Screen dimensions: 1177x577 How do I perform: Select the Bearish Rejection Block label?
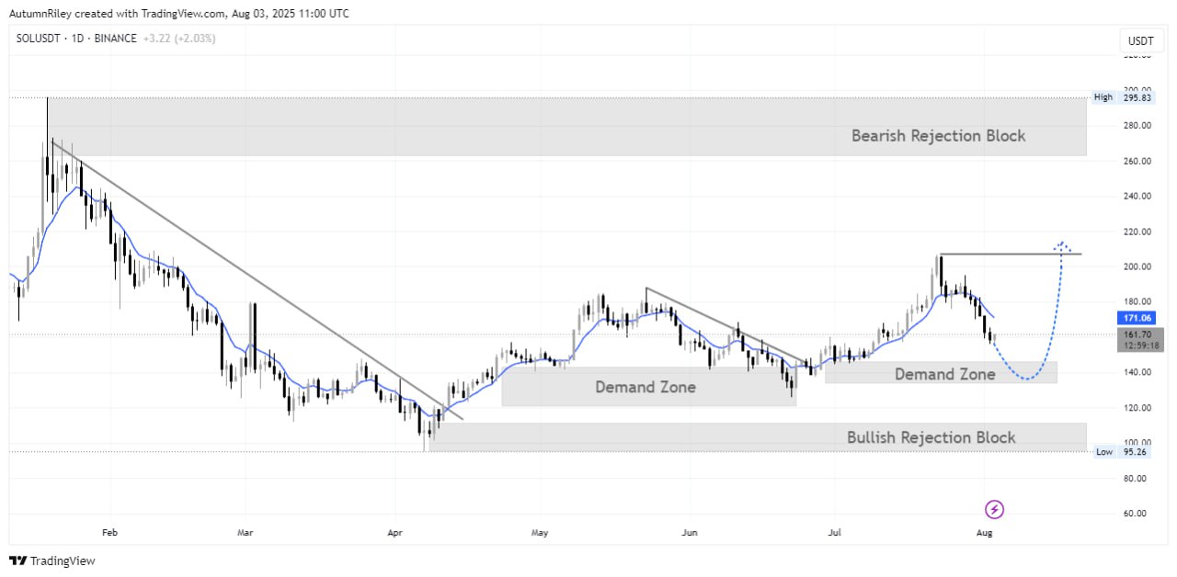coord(938,136)
